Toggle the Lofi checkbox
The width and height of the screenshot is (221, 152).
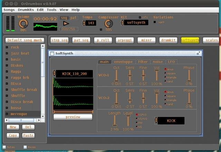[140, 17]
